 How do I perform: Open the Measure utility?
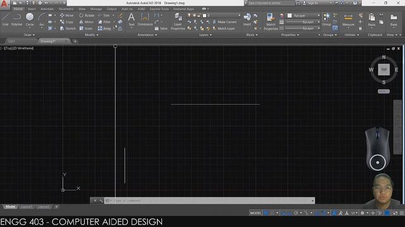(x=348, y=20)
